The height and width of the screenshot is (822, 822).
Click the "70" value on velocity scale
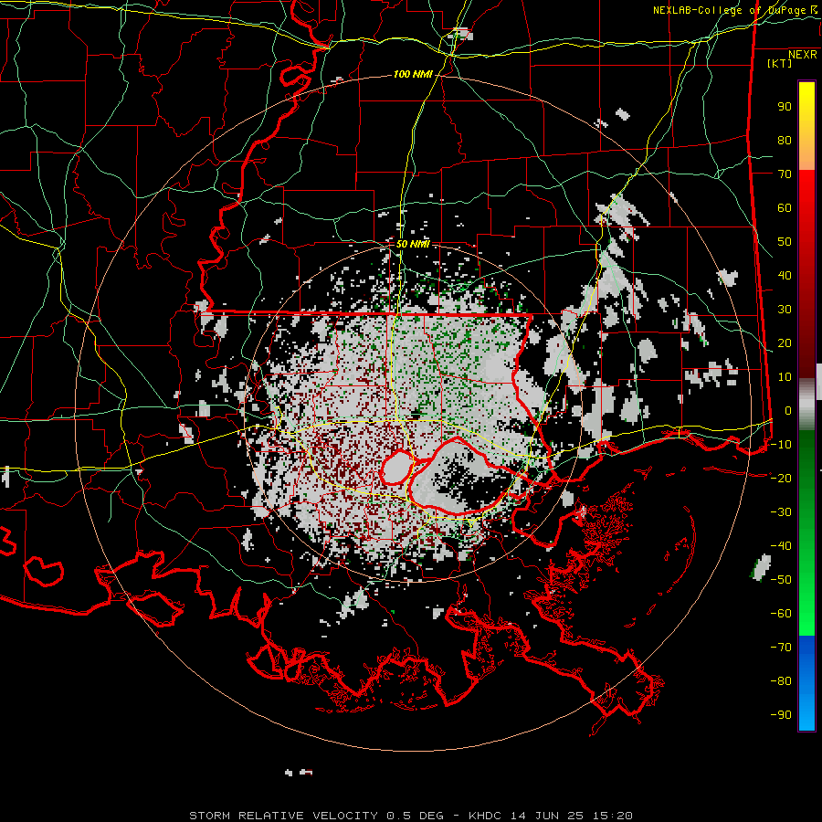[785, 174]
